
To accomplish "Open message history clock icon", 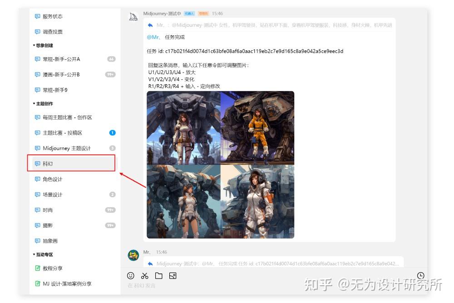I will [421, 275].
